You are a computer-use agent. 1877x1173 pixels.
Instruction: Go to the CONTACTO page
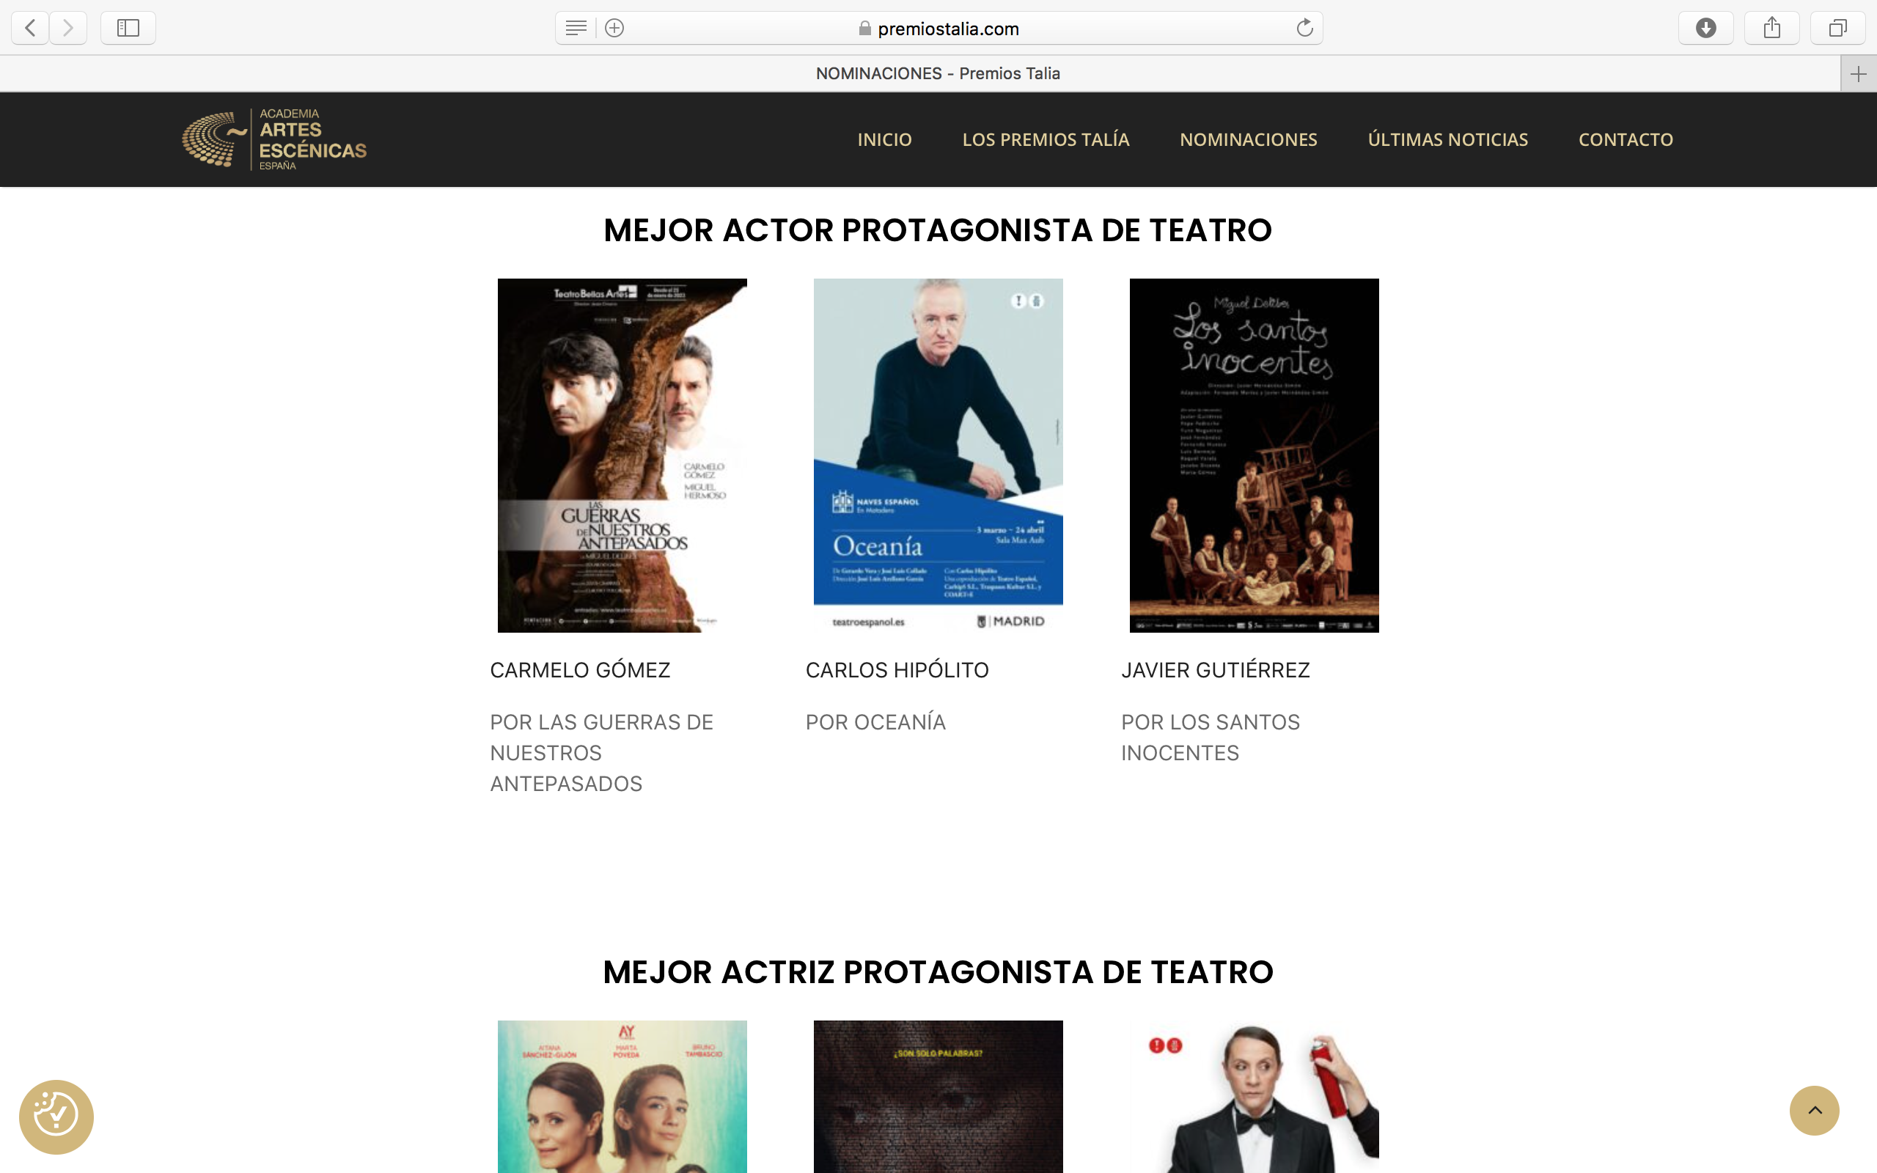1626,139
